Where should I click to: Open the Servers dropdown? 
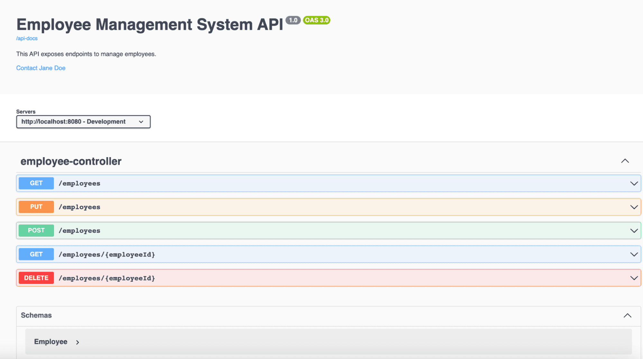(83, 121)
